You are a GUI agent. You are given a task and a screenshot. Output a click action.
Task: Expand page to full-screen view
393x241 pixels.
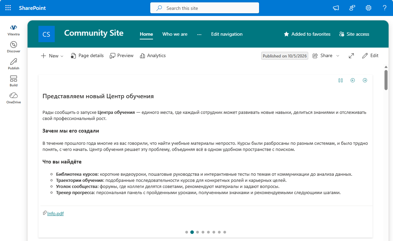pyautogui.click(x=352, y=56)
